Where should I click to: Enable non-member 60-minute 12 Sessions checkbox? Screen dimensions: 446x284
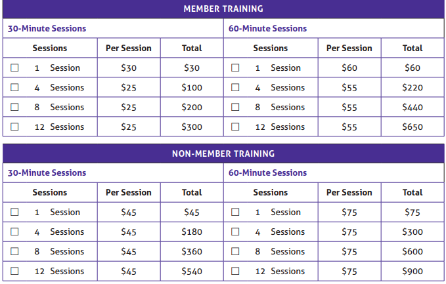click(235, 271)
